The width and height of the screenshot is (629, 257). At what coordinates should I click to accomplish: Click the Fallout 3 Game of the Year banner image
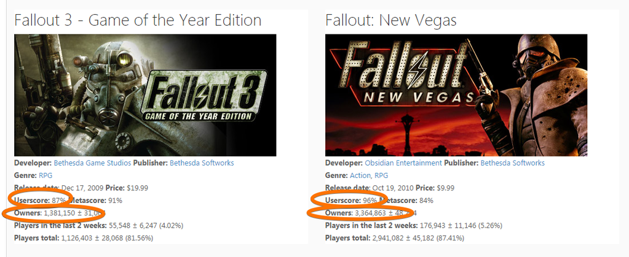[145, 95]
